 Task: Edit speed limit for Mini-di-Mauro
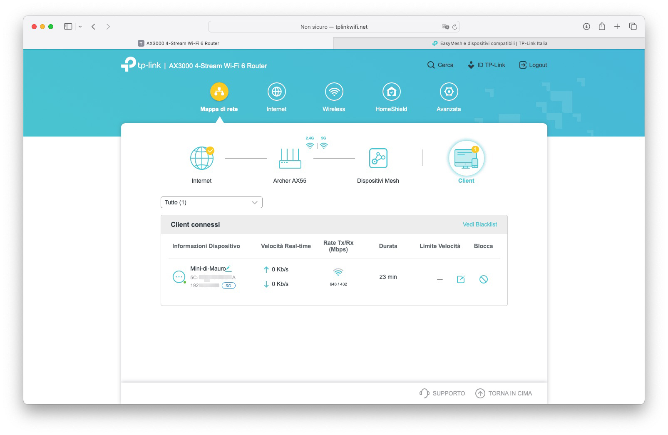461,279
